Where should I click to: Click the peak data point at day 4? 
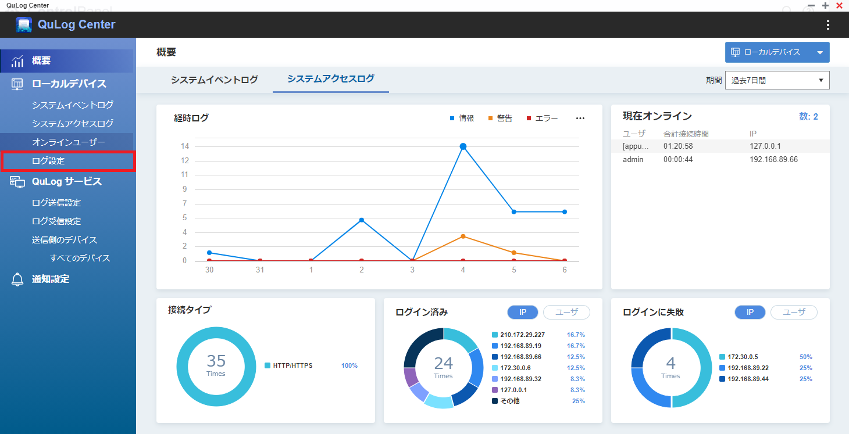click(x=463, y=146)
